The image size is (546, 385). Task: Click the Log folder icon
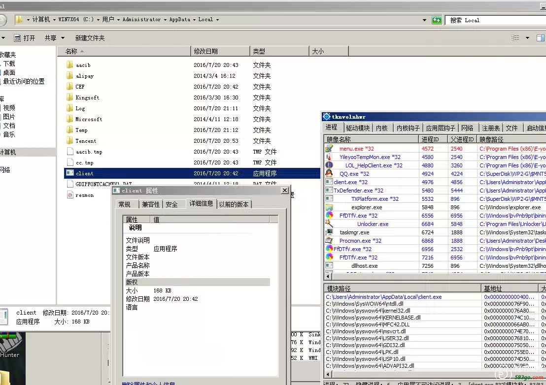pyautogui.click(x=69, y=108)
